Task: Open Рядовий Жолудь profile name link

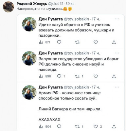Action: 32,4
